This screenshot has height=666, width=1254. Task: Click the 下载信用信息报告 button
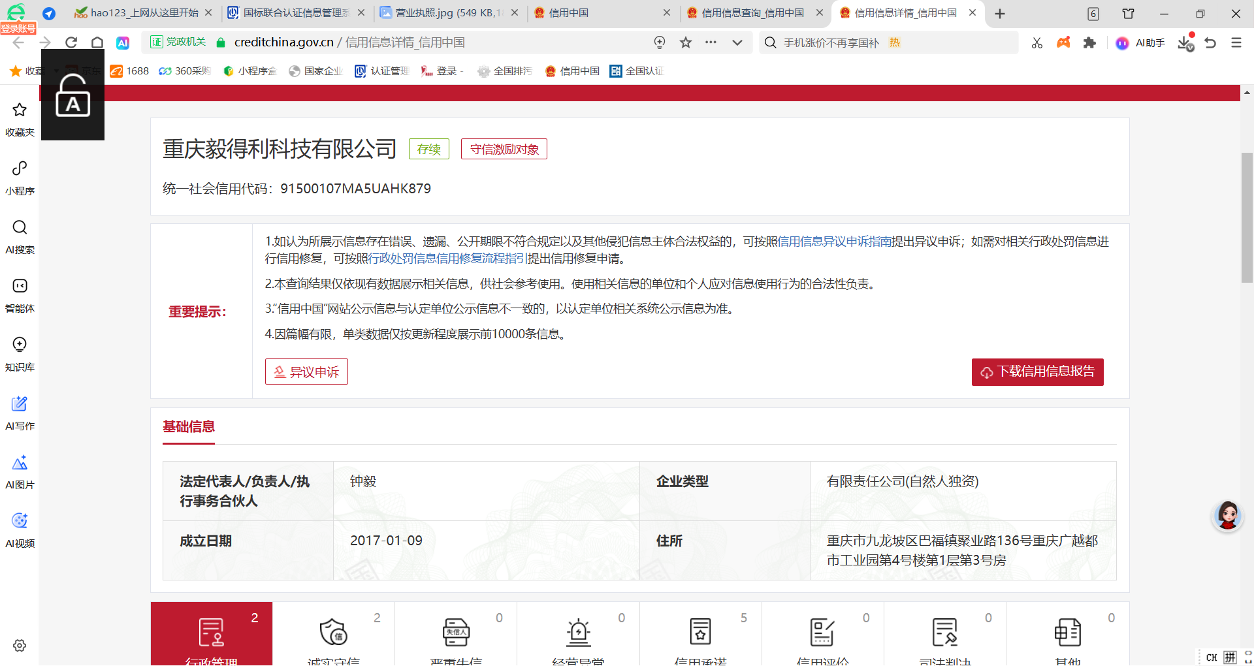(x=1037, y=372)
